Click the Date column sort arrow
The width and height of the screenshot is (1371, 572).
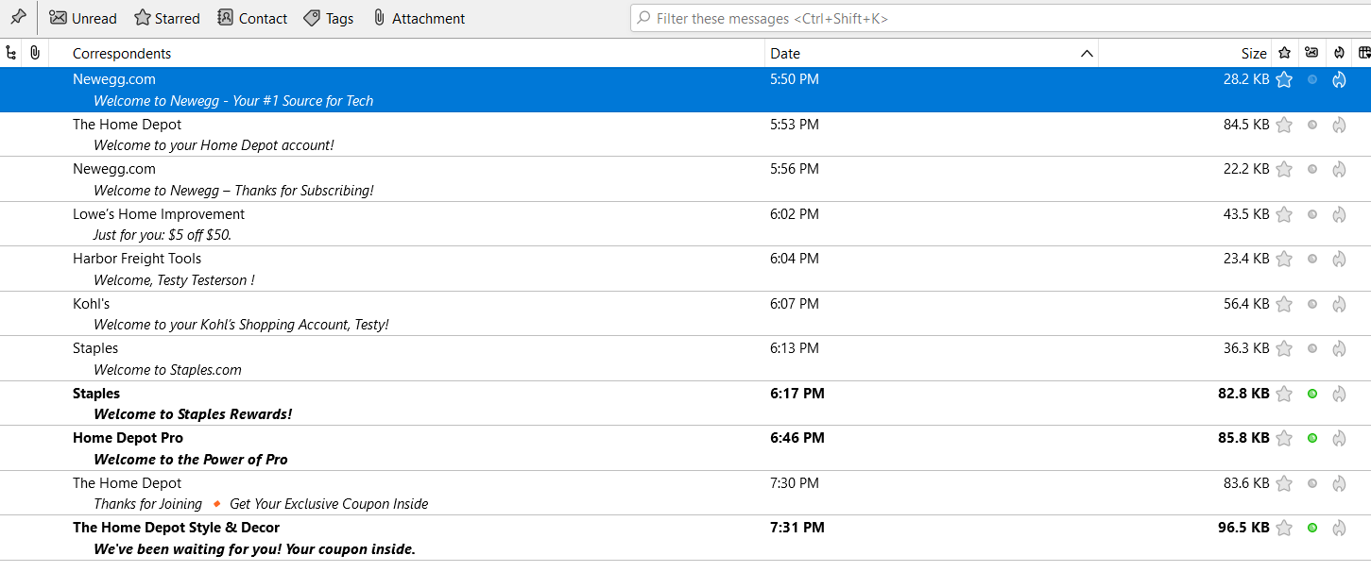[1087, 54]
